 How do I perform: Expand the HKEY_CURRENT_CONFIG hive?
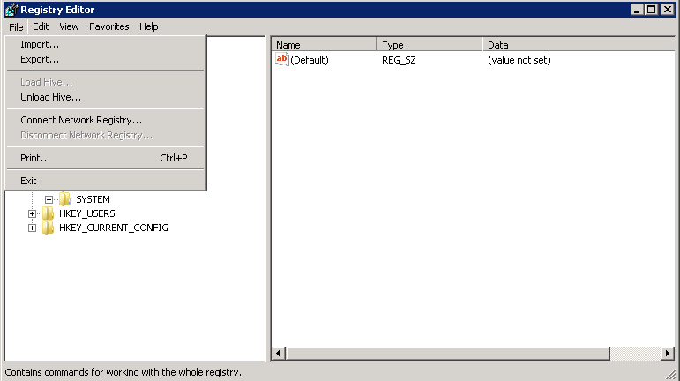[x=32, y=228]
